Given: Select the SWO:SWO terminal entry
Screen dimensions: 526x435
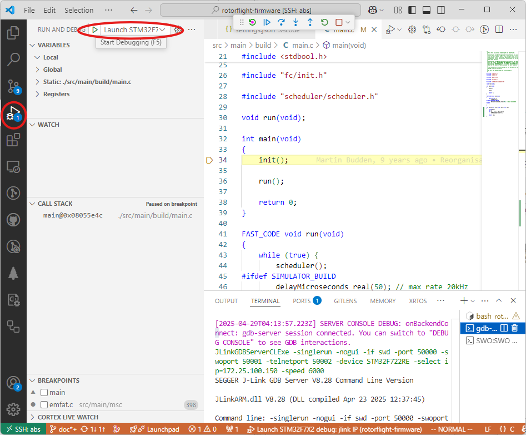Looking at the screenshot, I should click(492, 340).
